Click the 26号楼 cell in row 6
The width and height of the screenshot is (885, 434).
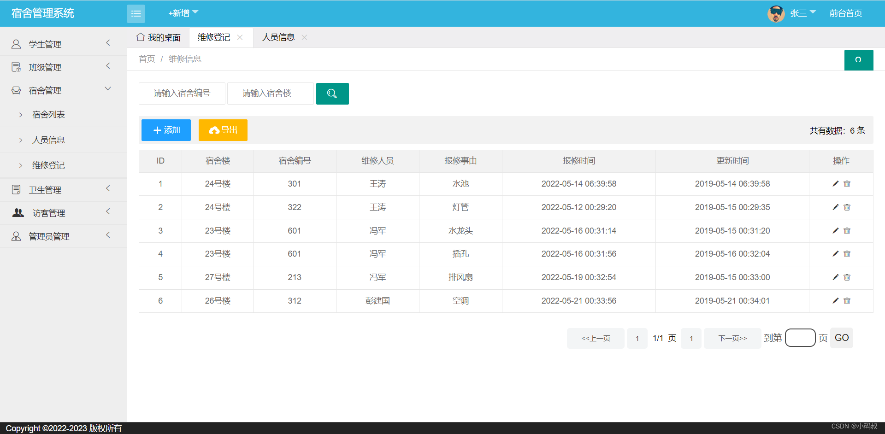pyautogui.click(x=218, y=301)
